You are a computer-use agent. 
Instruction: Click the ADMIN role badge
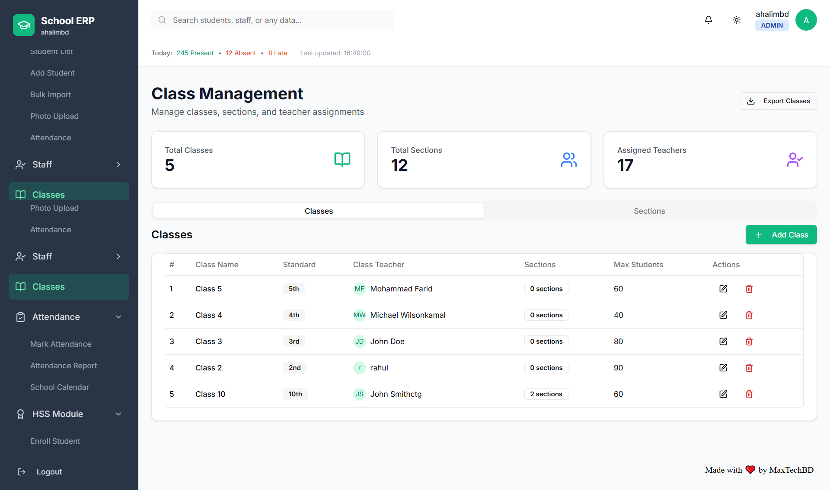point(772,25)
